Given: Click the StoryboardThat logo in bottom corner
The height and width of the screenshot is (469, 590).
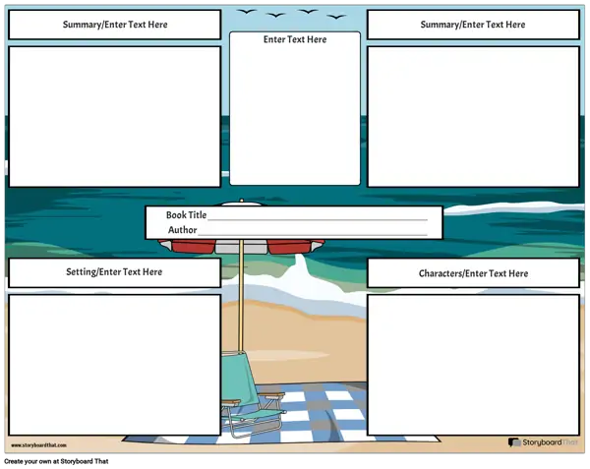Looking at the screenshot, I should tap(543, 443).
